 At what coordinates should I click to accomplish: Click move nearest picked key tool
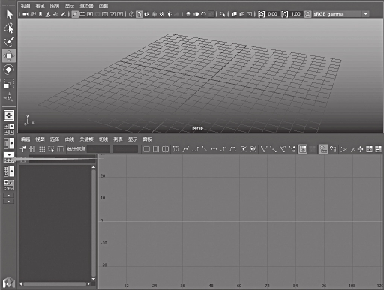[23, 149]
